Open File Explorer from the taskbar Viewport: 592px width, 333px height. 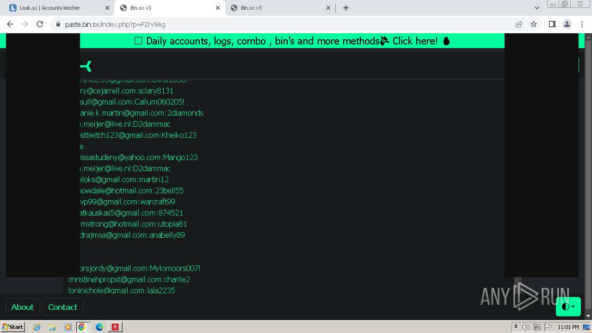click(52, 327)
